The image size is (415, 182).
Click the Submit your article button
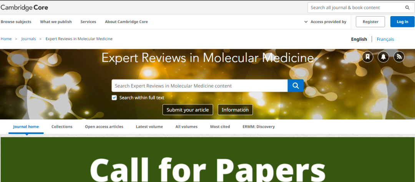188,110
